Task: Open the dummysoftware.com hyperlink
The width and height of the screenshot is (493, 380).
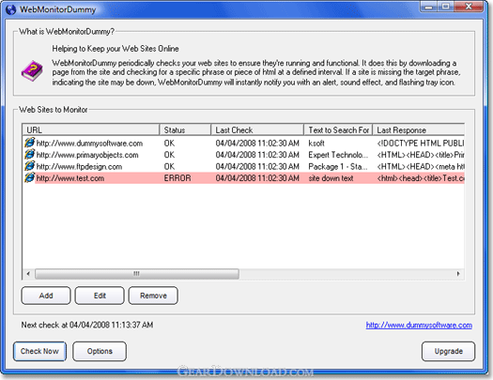Action: [x=419, y=325]
